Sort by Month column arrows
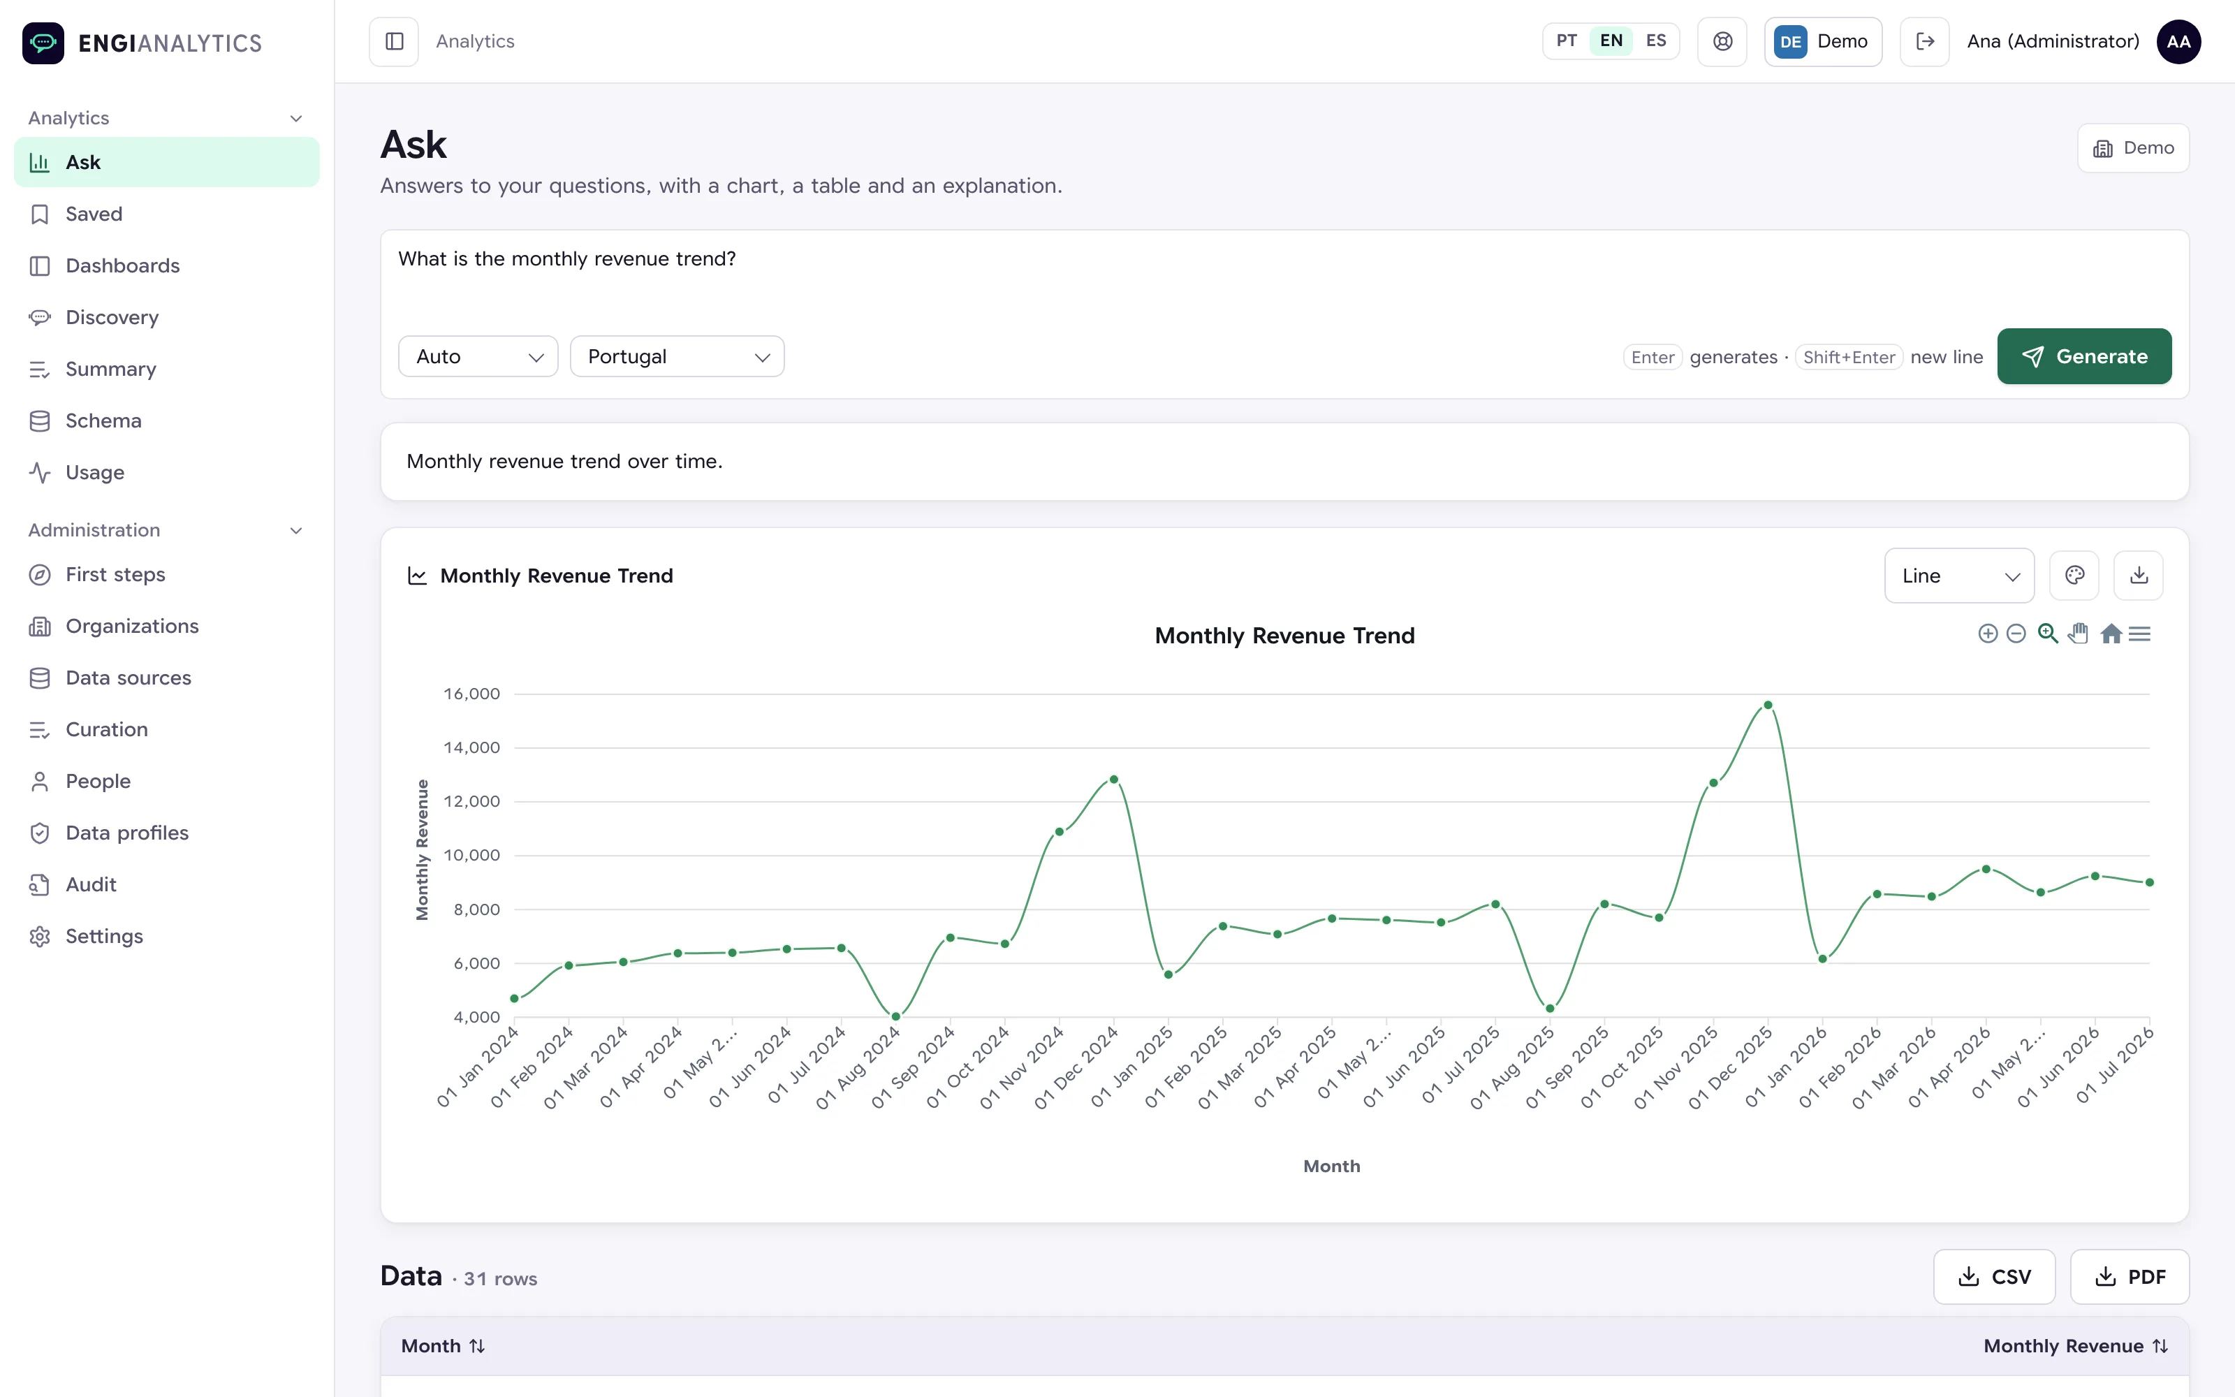This screenshot has height=1397, width=2235. pos(476,1346)
